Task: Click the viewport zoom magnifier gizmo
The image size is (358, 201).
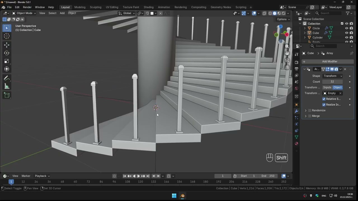Action: click(287, 47)
